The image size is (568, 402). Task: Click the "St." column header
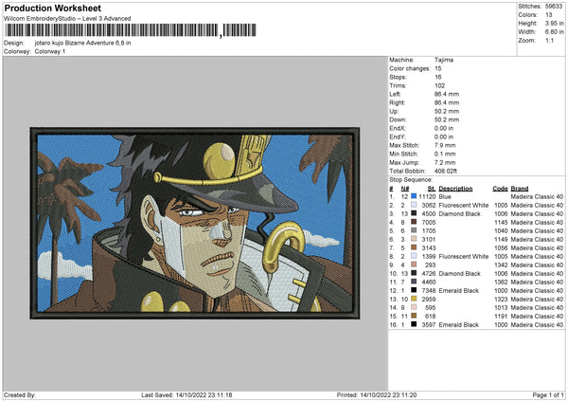432,189
